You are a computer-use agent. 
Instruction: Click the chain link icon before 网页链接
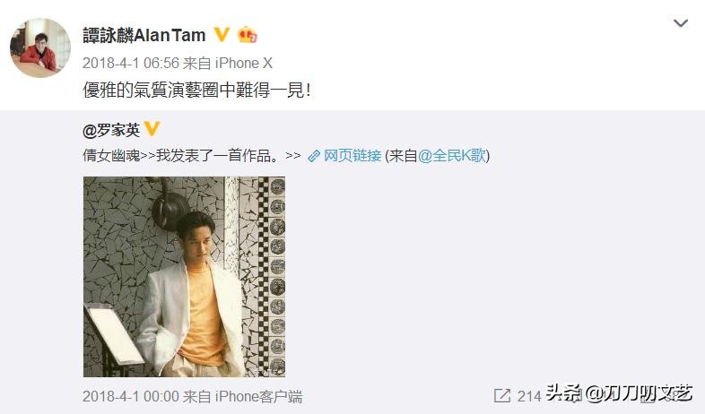click(314, 156)
